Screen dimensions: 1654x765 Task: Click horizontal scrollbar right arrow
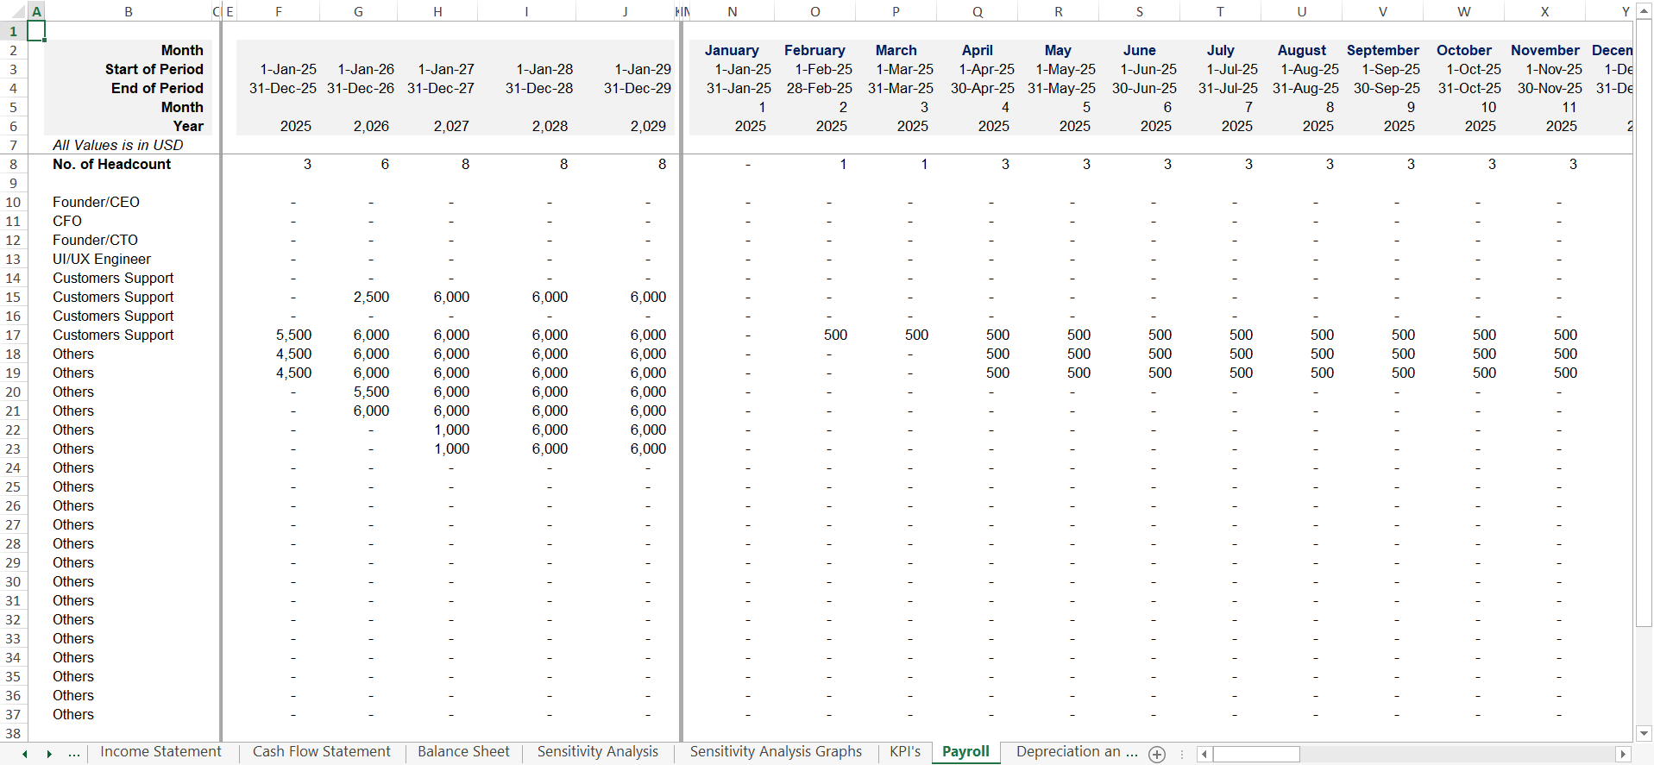pyautogui.click(x=1622, y=754)
